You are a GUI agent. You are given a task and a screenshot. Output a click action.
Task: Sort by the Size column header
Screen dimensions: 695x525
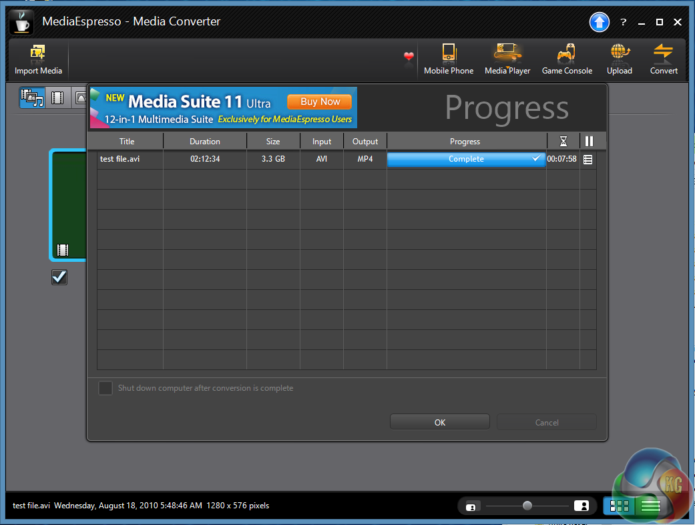pyautogui.click(x=273, y=142)
